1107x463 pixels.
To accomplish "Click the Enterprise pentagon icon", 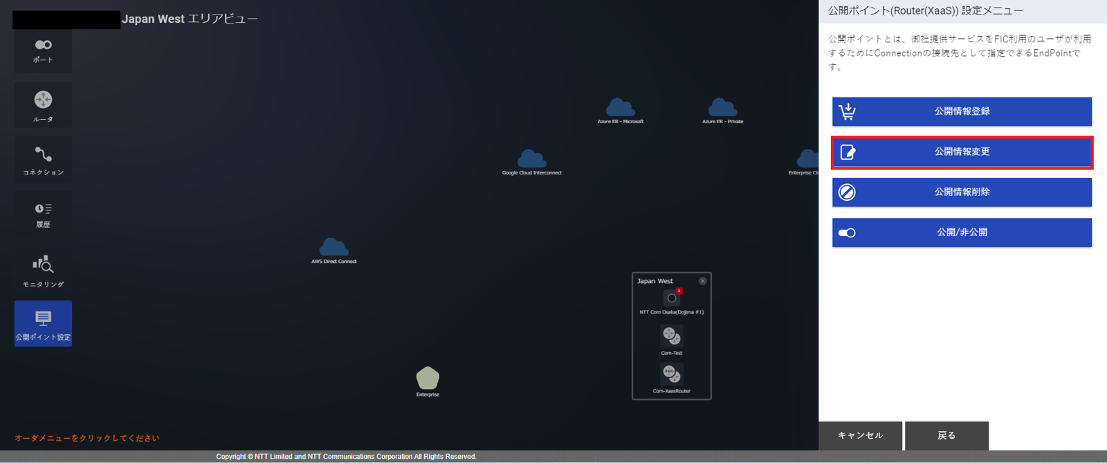I will click(x=428, y=378).
